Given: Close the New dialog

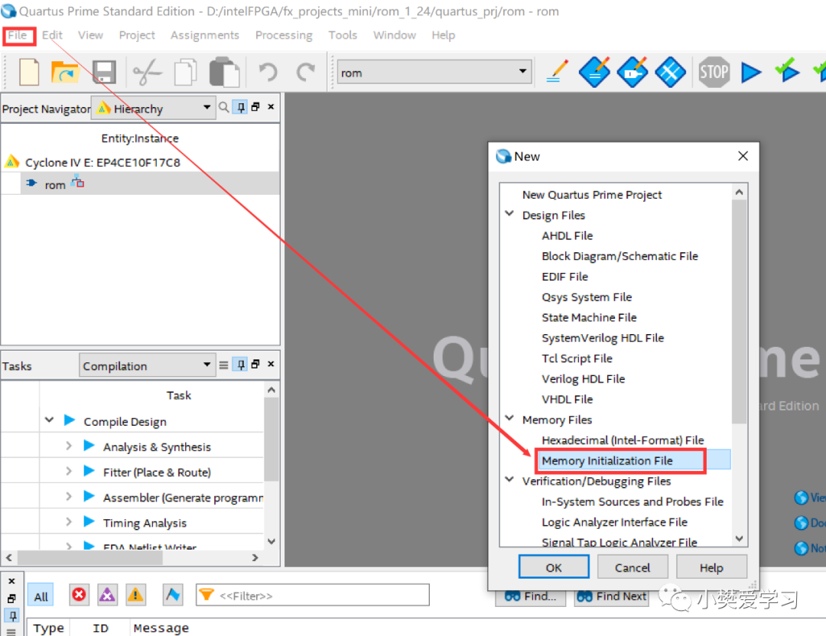Looking at the screenshot, I should [x=743, y=156].
